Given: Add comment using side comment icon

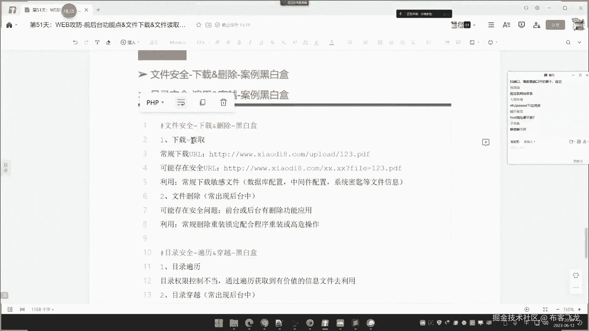Looking at the screenshot, I should tap(486, 142).
